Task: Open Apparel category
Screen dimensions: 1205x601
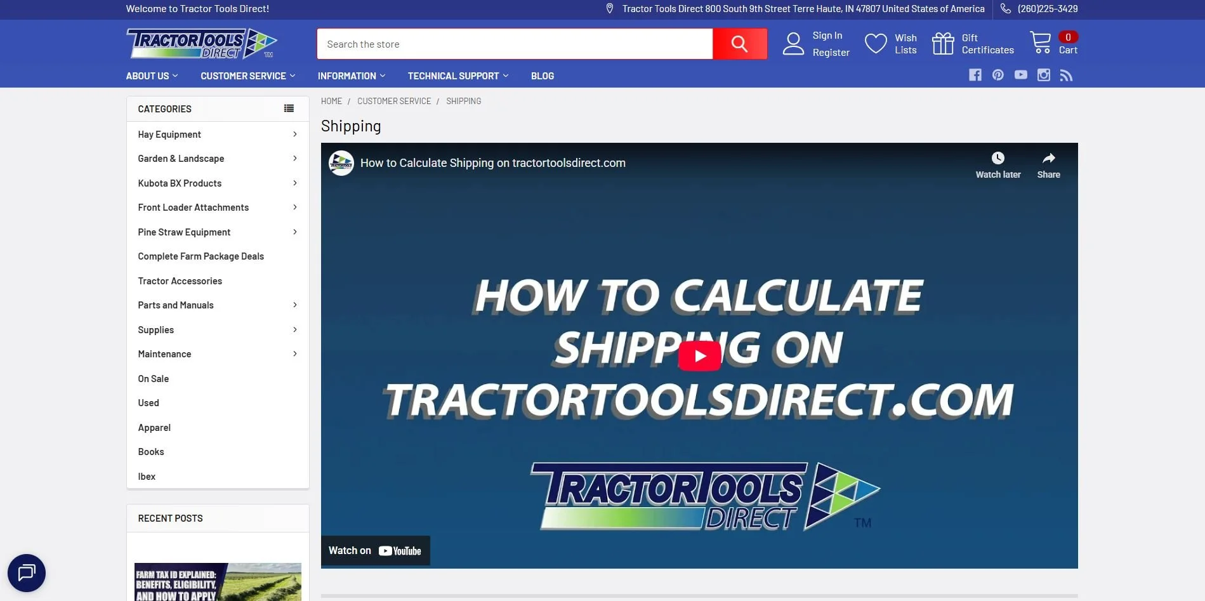Action: 154,428
